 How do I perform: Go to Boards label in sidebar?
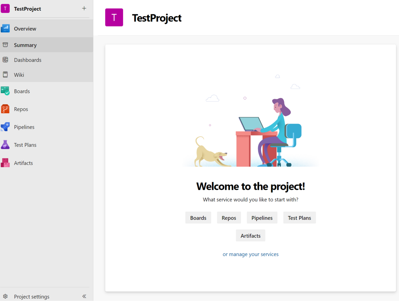(22, 91)
